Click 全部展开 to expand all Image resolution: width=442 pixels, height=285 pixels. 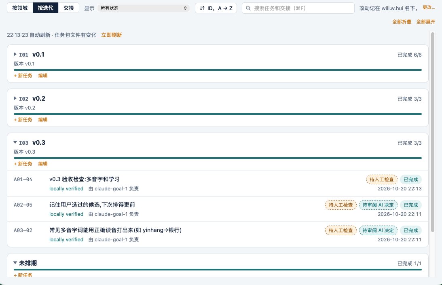tap(426, 22)
